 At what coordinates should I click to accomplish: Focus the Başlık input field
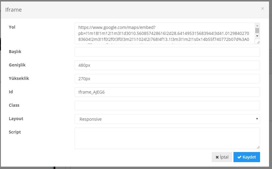pos(167,52)
